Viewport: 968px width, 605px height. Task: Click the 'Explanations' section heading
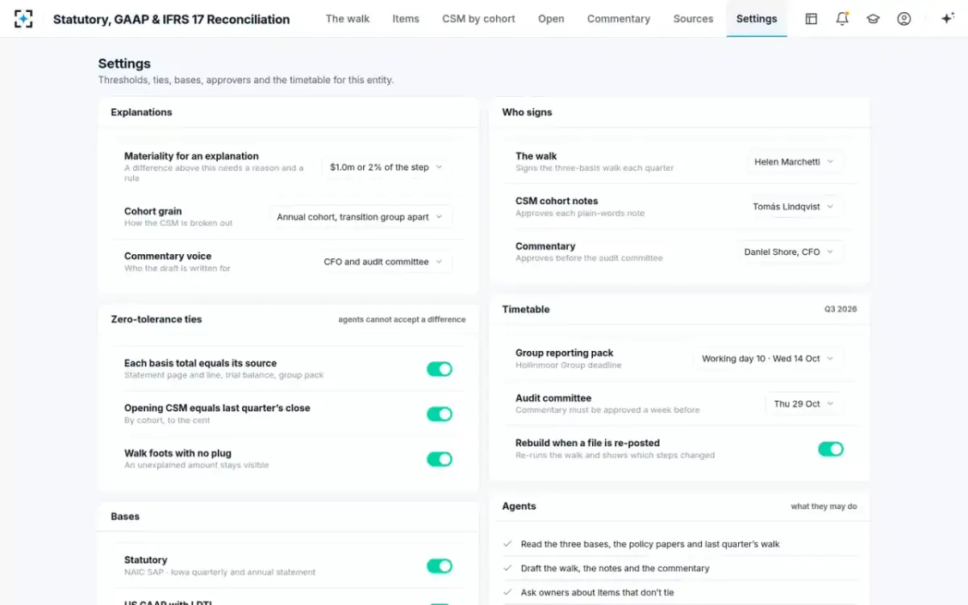click(x=142, y=112)
